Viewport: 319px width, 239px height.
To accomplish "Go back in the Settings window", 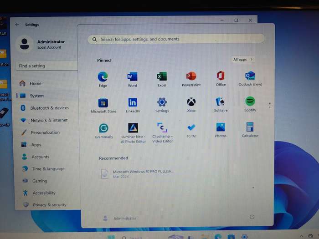I will [17, 25].
